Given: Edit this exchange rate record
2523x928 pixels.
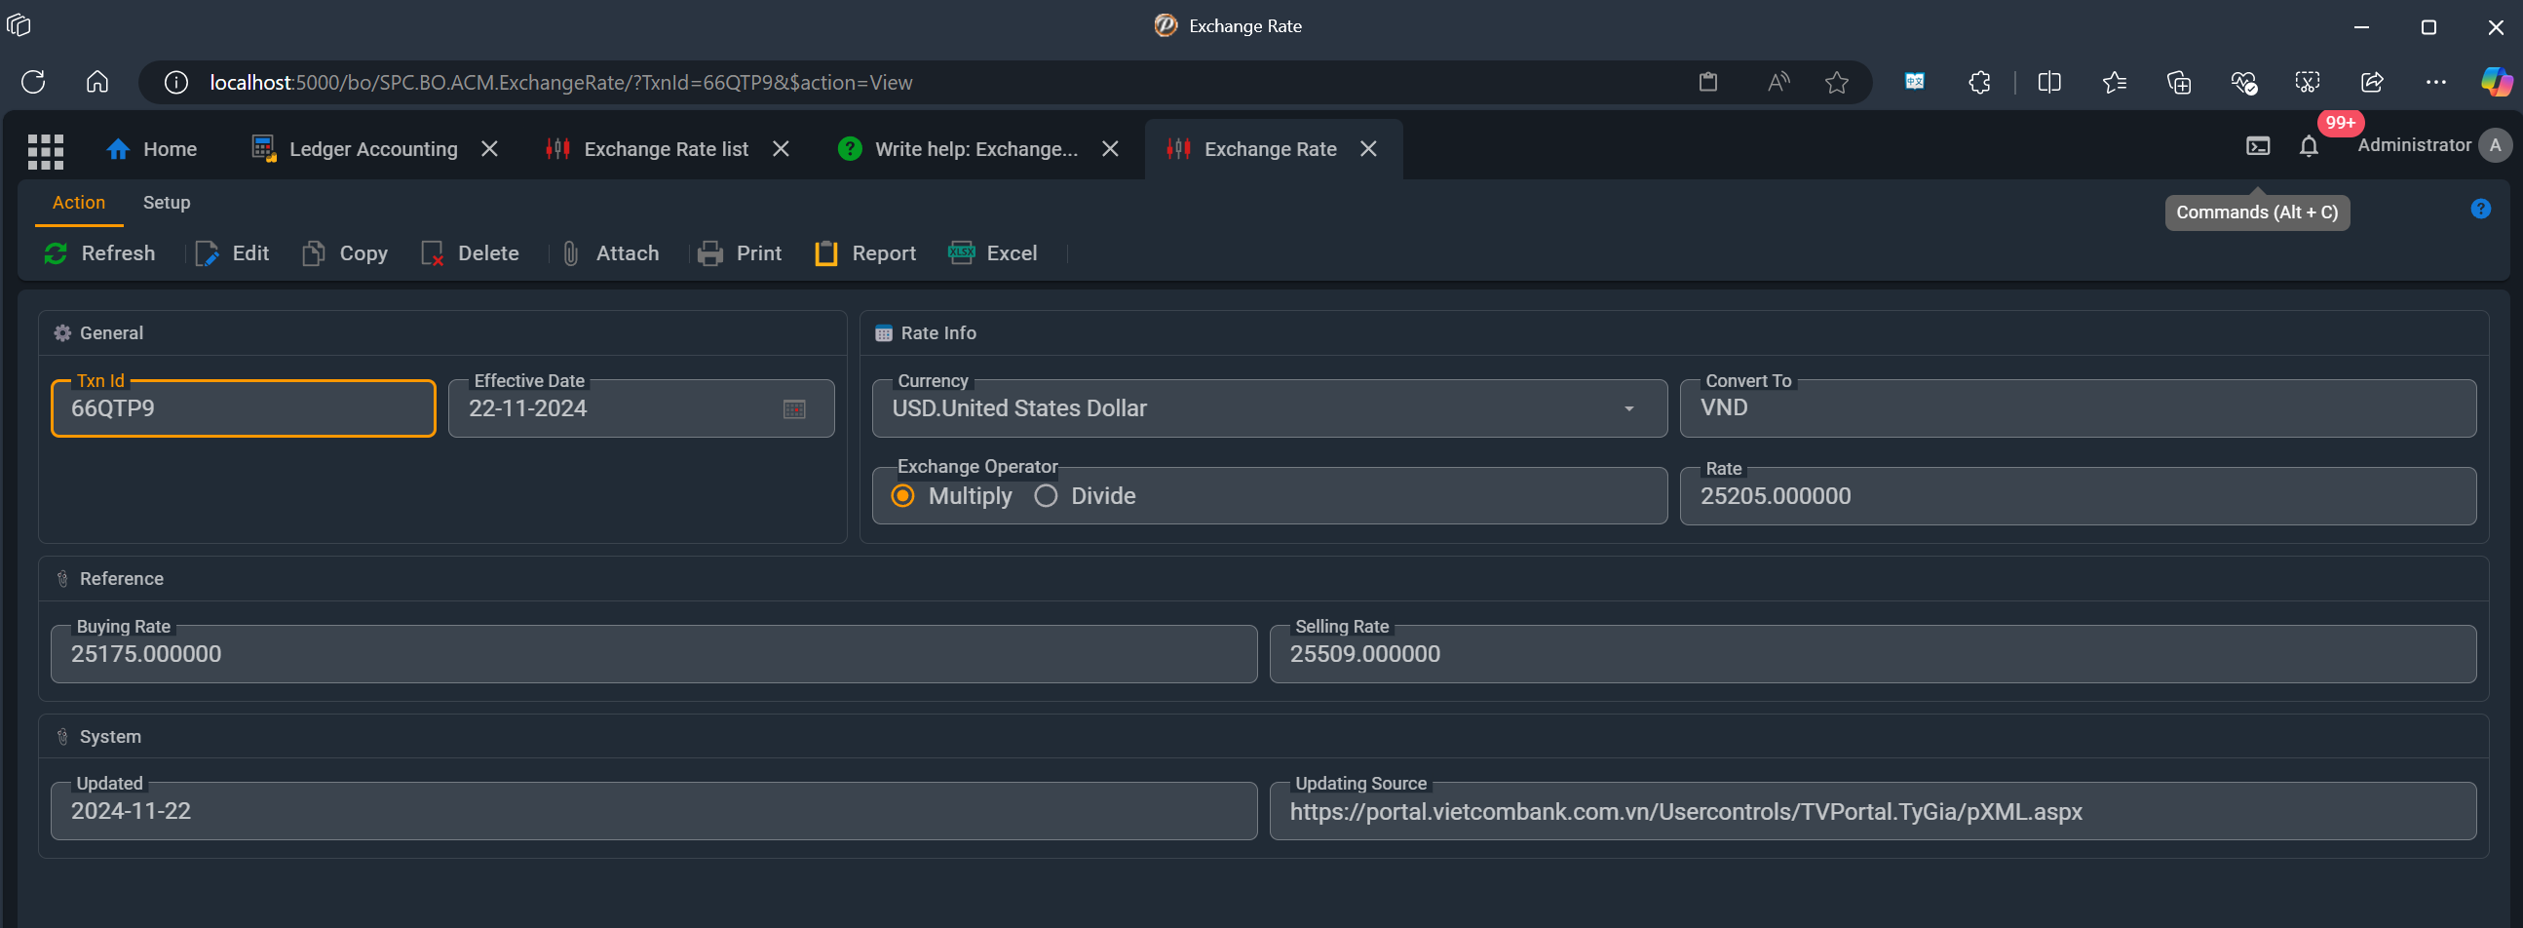Looking at the screenshot, I should (232, 253).
